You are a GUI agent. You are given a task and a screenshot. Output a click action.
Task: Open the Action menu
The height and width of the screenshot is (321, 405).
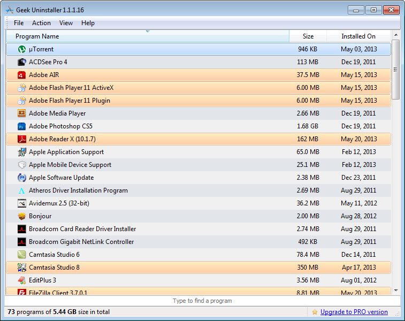point(41,23)
